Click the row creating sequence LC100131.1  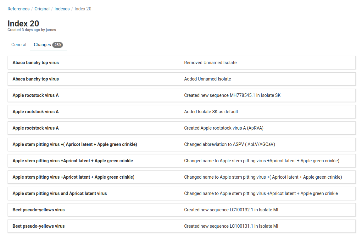coord(181,226)
